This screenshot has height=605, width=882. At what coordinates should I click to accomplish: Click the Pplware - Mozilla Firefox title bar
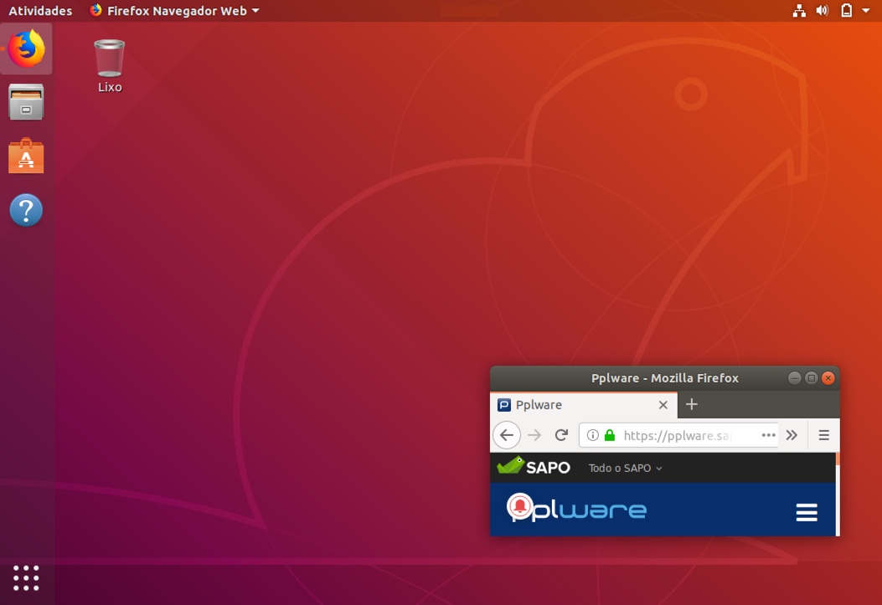(665, 378)
